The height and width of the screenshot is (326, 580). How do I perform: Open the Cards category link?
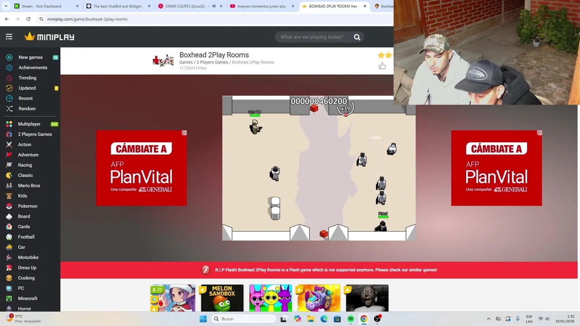[x=24, y=227]
